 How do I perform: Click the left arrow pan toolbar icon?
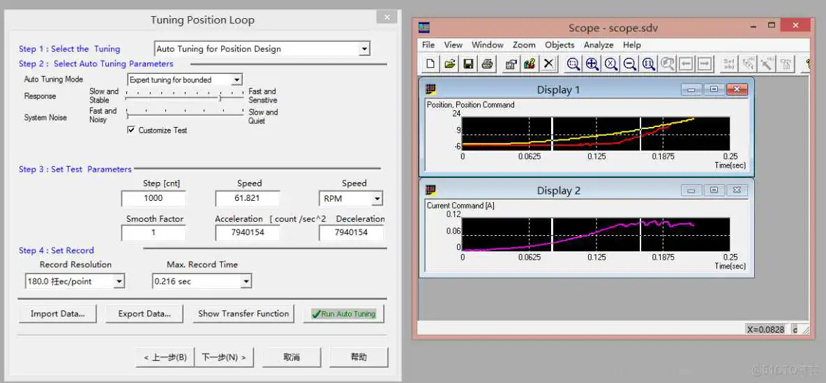click(x=686, y=63)
